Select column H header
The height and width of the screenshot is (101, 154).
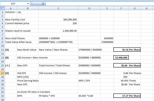147,8
